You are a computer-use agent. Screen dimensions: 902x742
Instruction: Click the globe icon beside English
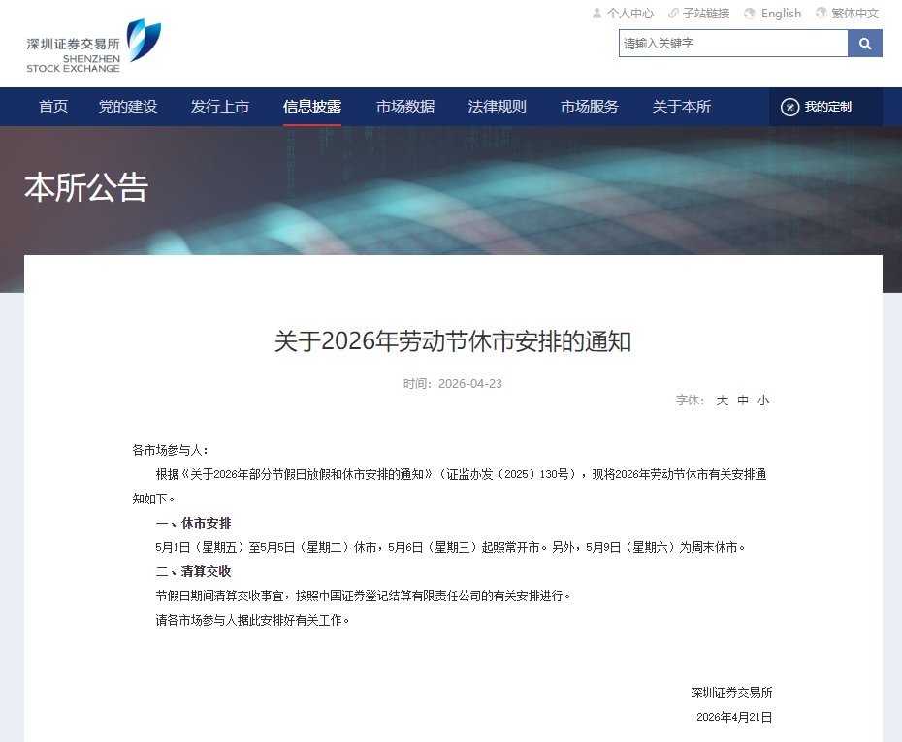750,14
